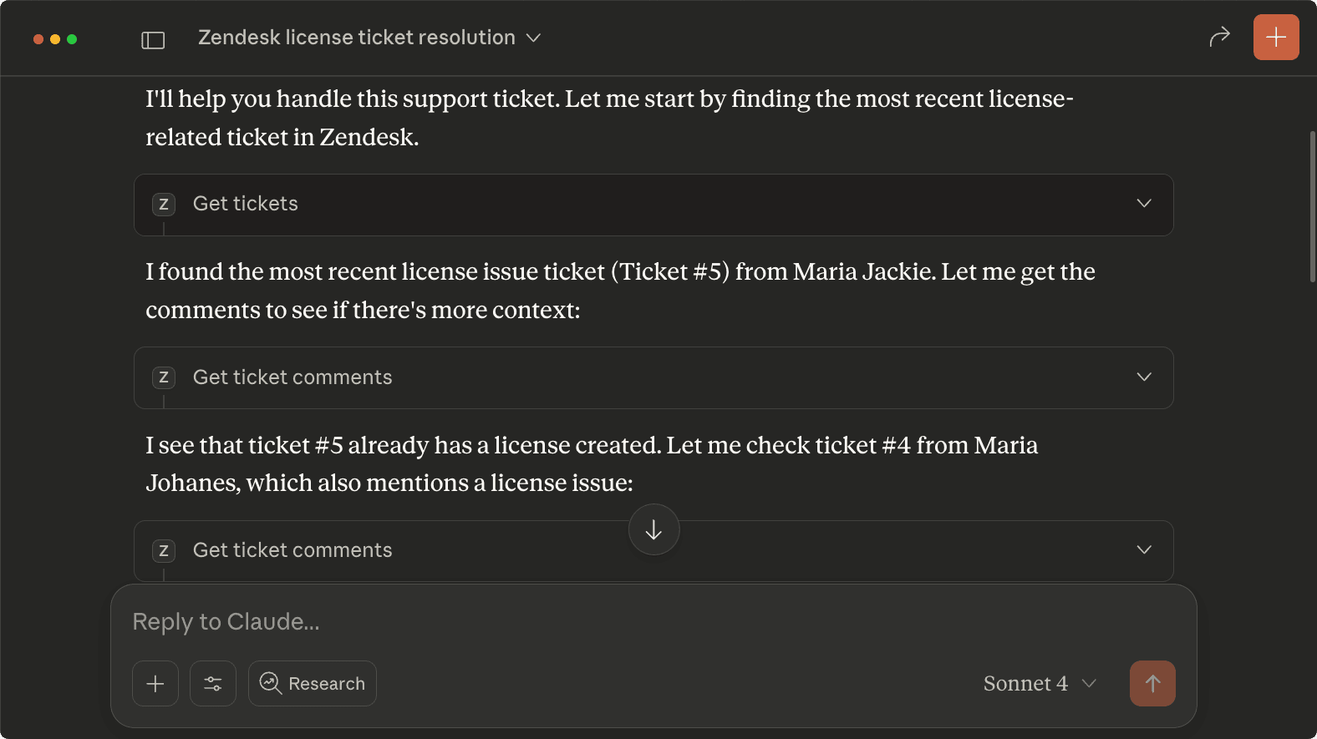Open the conversation title dropdown
1317x739 pixels.
click(535, 38)
